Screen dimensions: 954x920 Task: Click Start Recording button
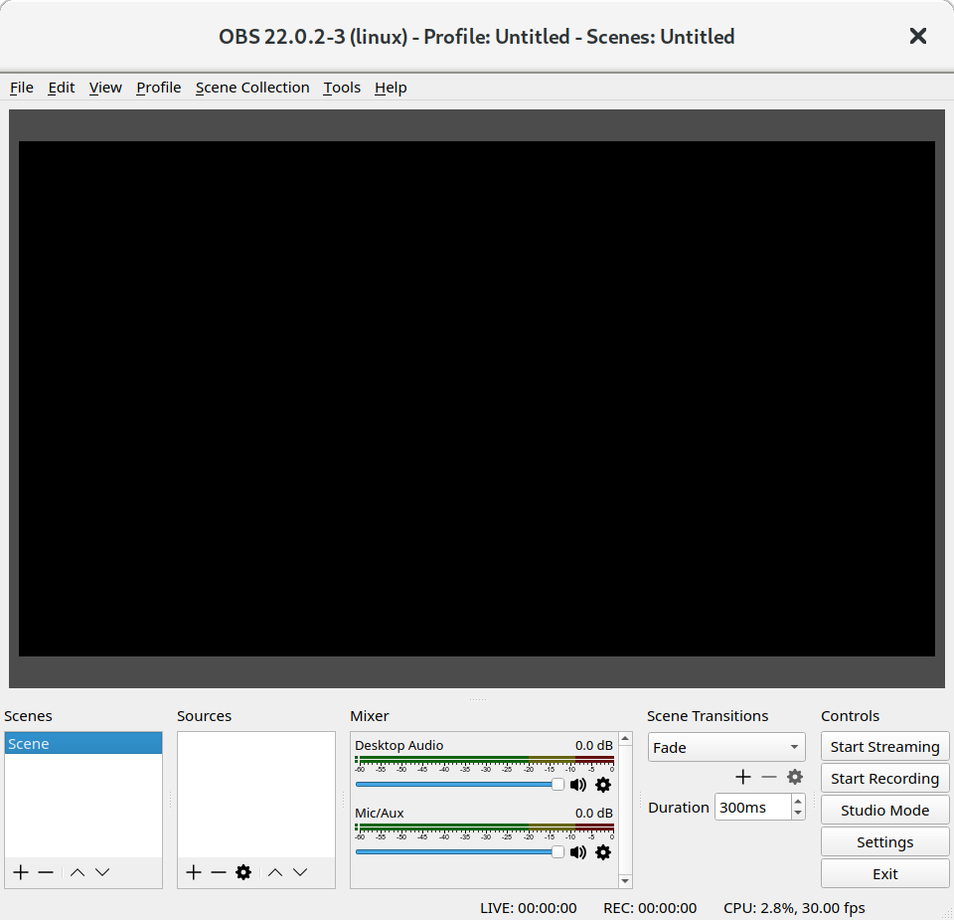coord(884,778)
